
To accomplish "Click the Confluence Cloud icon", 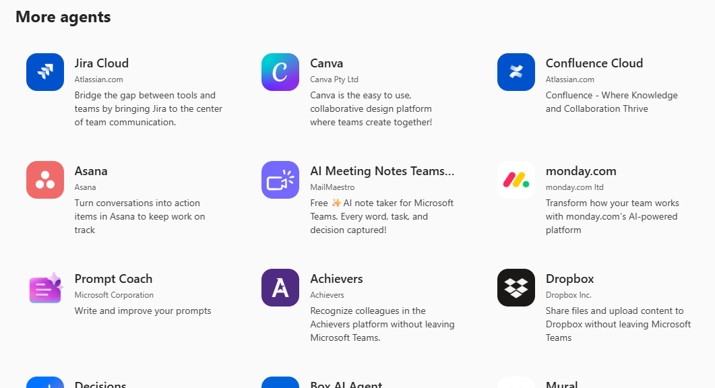I will 516,72.
